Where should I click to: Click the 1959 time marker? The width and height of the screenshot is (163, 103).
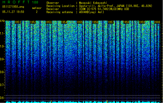[142, 22]
